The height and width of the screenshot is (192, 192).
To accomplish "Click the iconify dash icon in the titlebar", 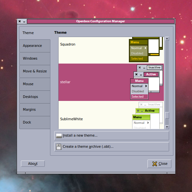I will pyautogui.click(x=24, y=22).
